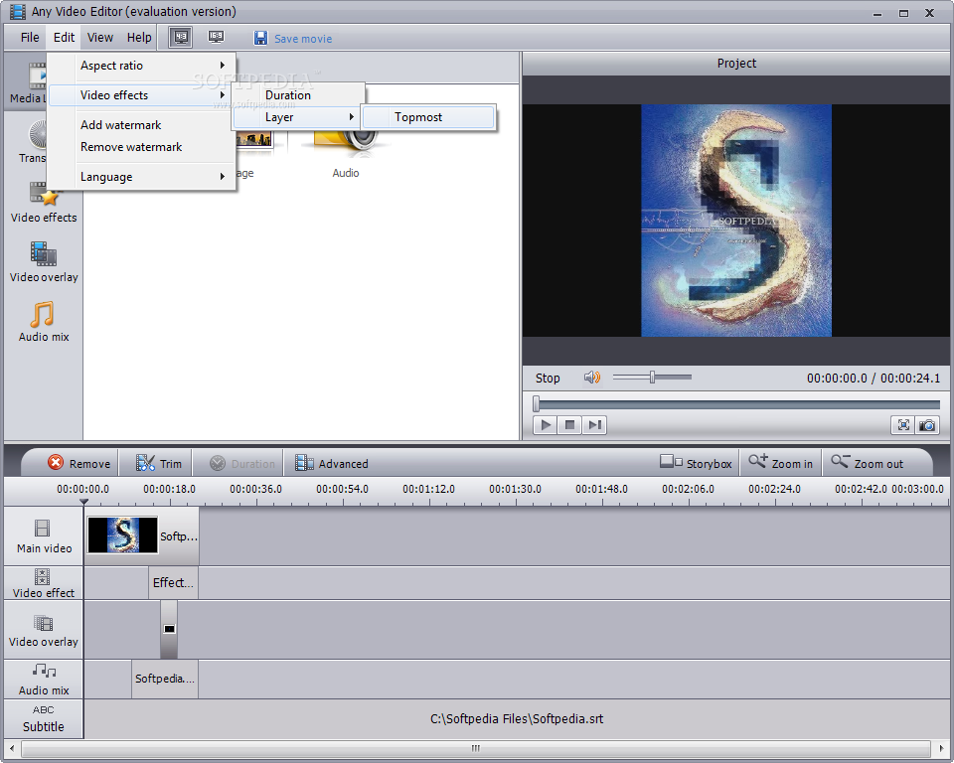Click the Softpedia.srt subtitle path
Screen dimensions: 954x763
coord(517,718)
